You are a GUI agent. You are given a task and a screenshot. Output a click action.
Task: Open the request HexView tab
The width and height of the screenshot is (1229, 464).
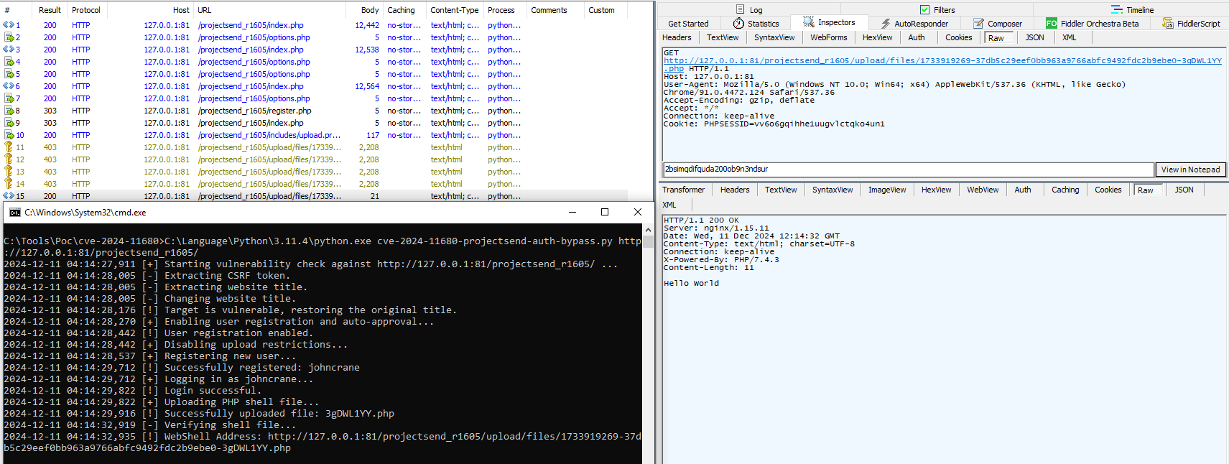pyautogui.click(x=878, y=37)
